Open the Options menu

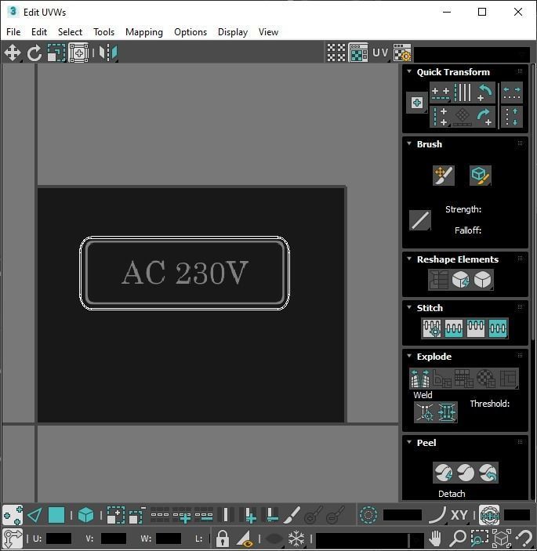pos(190,32)
